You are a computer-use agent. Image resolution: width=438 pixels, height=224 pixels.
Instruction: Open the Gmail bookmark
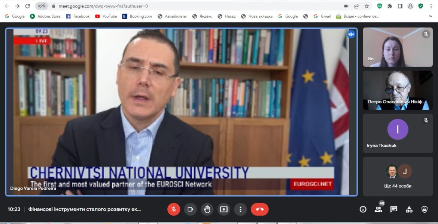coord(322,16)
